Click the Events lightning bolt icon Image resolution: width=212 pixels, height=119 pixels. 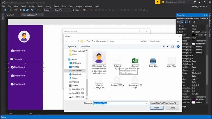tap(190, 22)
